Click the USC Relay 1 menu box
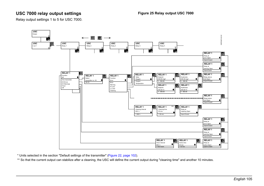 point(70,46)
